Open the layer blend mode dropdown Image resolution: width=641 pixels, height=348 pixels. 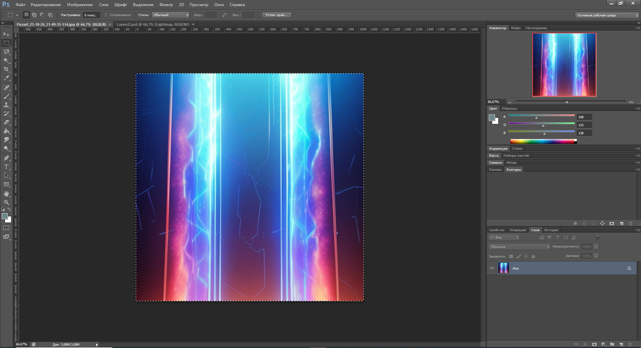tap(519, 247)
